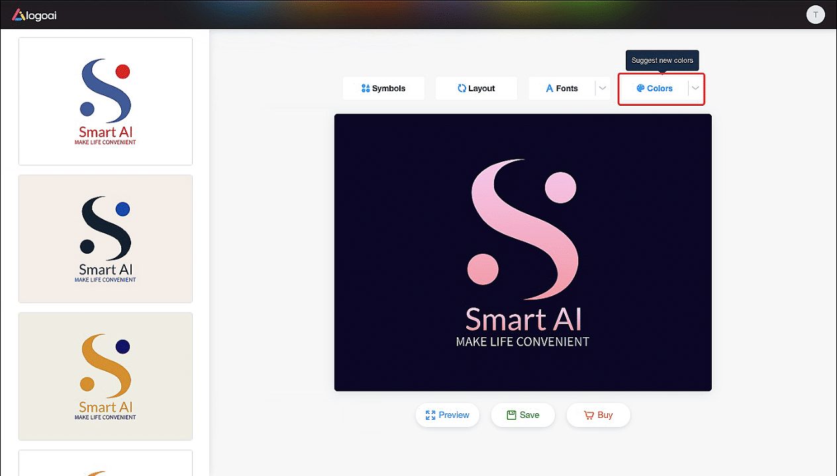Select the blue and red logo thumbnail
The height and width of the screenshot is (476, 837).
pos(105,101)
